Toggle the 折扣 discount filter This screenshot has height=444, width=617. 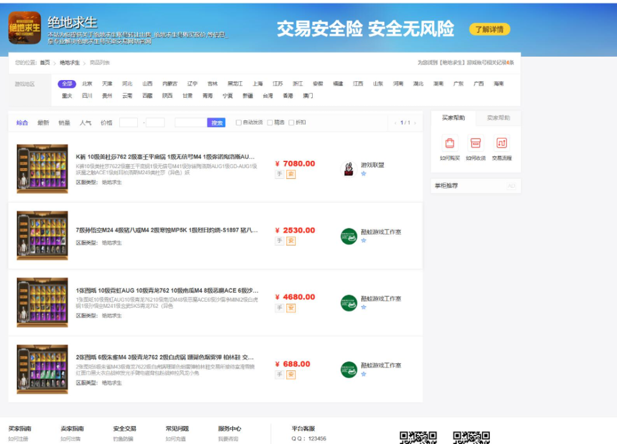[291, 122]
